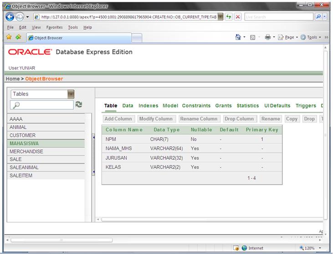Click the Refresh page icon

[229, 17]
